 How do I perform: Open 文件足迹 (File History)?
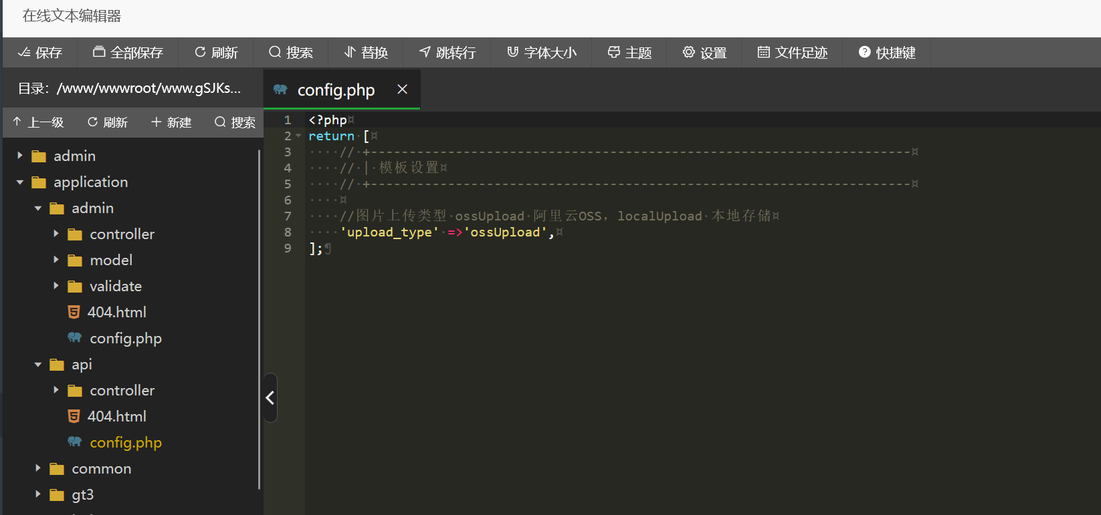793,53
